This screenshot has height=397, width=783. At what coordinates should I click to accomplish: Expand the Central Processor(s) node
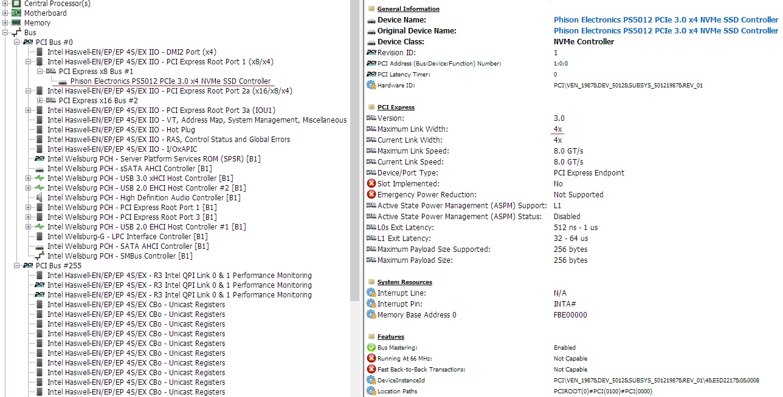5,3
